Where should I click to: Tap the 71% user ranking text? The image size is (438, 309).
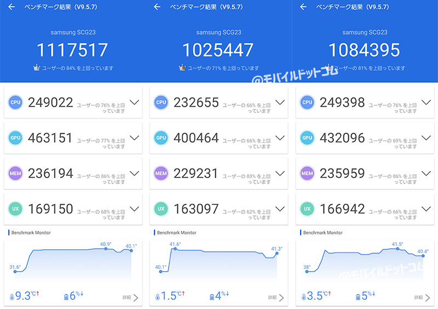223,68
